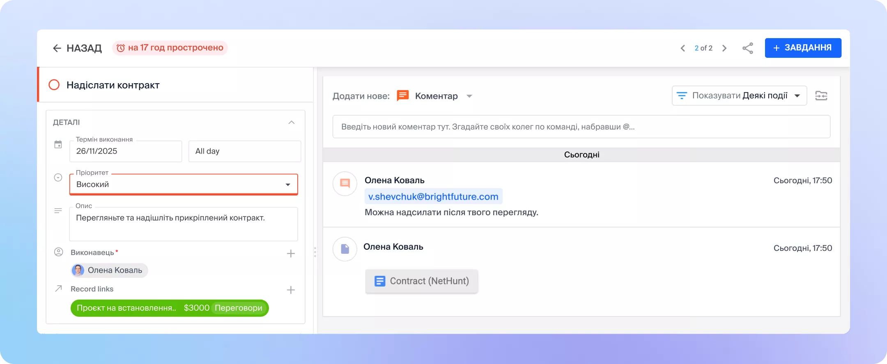Open the Contract (NetHunt) attachment
The width and height of the screenshot is (887, 364).
click(422, 281)
